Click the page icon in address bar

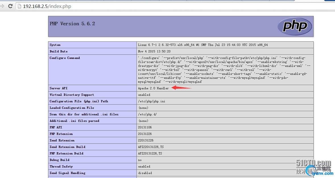(x=19, y=7)
